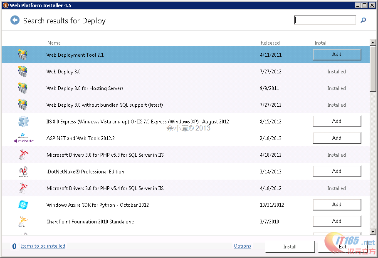Add IIS 8.0 Express

click(x=337, y=121)
